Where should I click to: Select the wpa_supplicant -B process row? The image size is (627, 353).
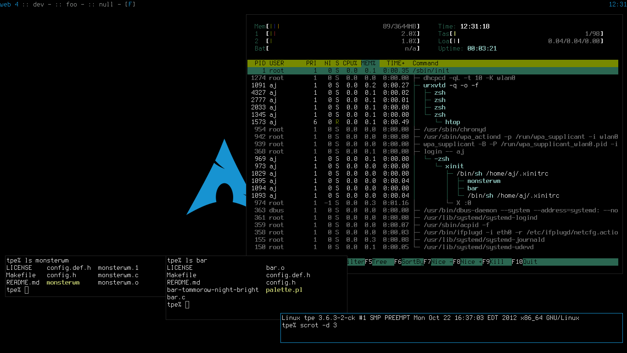[x=433, y=144]
